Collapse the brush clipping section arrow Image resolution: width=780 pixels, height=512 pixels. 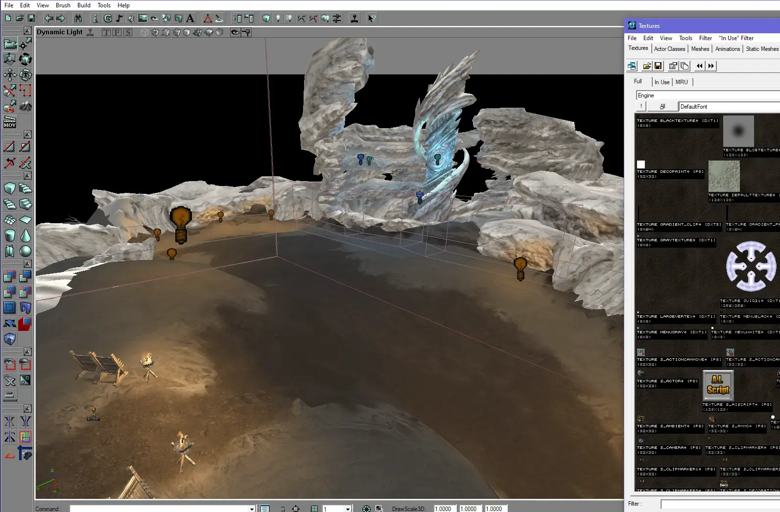pos(28,135)
